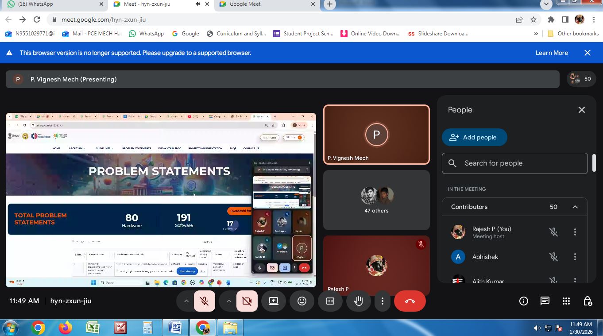The width and height of the screenshot is (603, 336).
Task: Collapse the Contributors list
Action: (575, 207)
